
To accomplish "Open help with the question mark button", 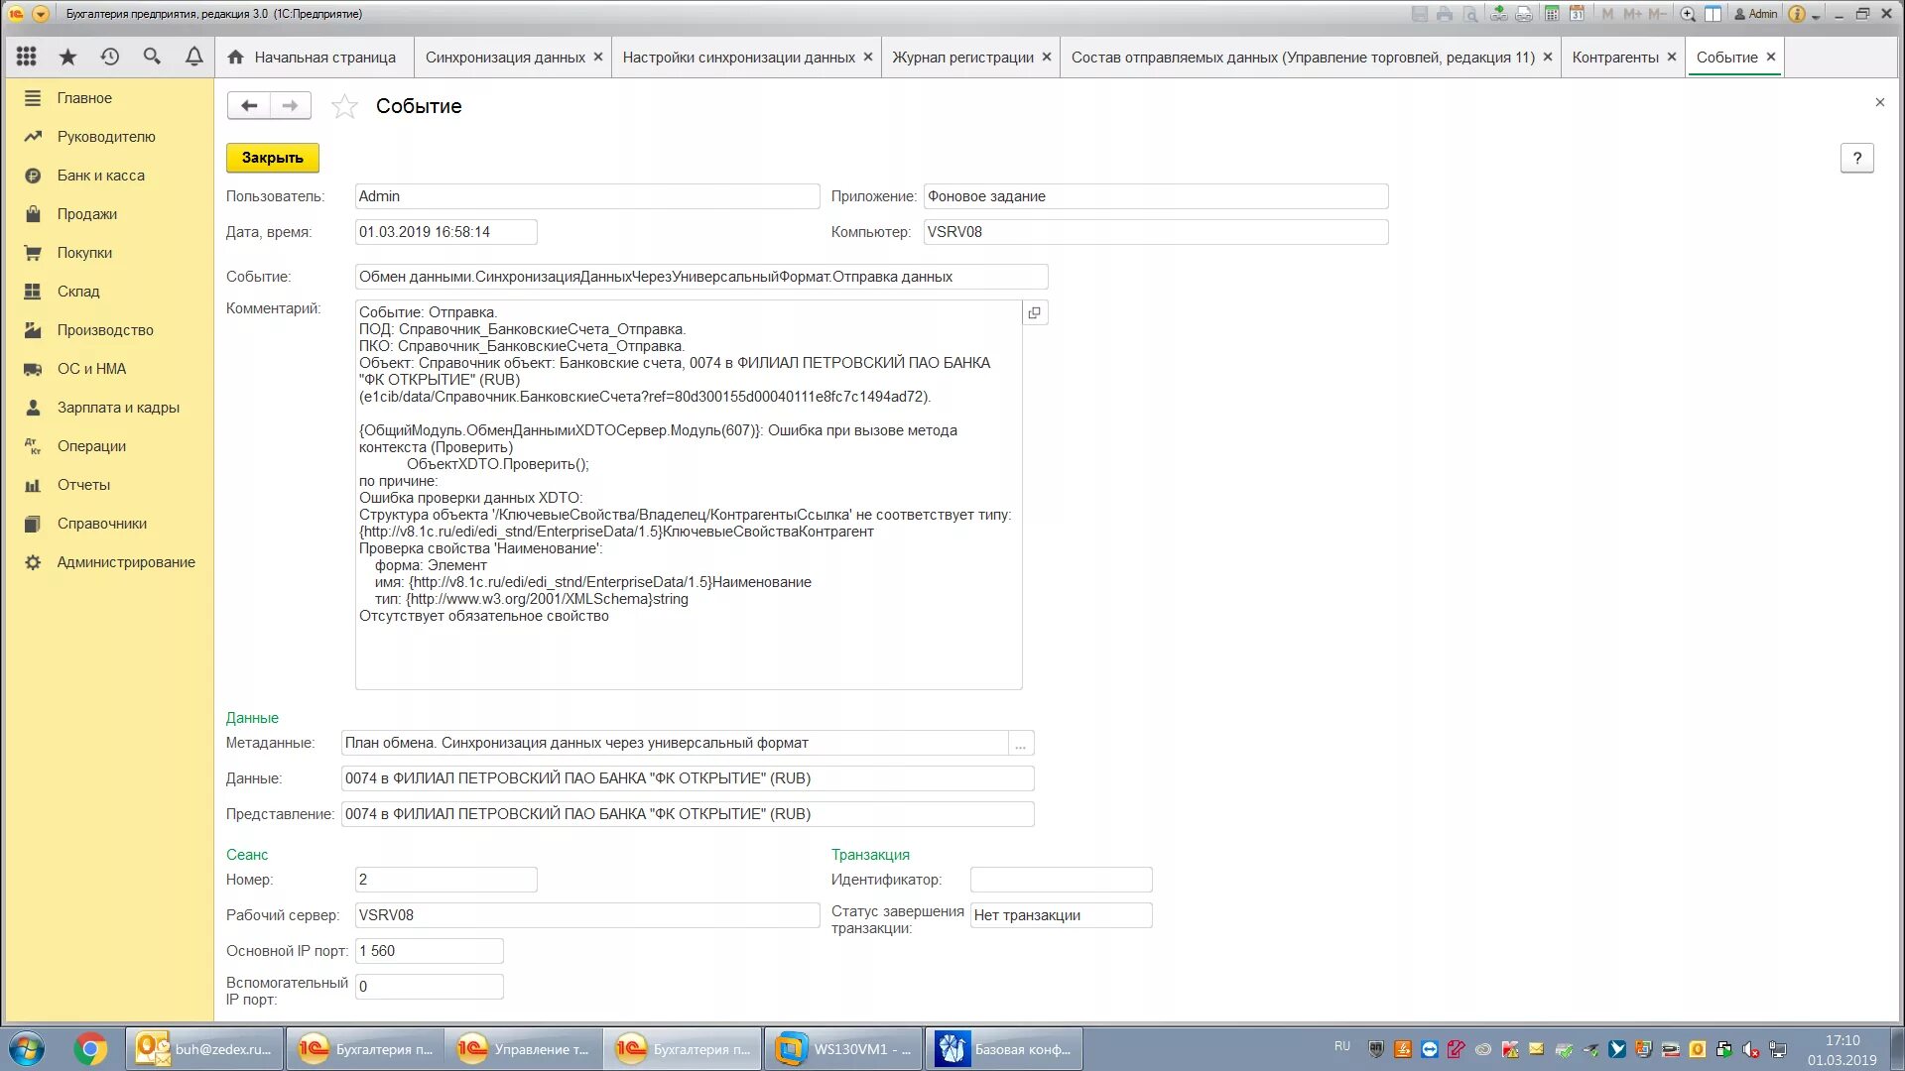I will tap(1856, 159).
